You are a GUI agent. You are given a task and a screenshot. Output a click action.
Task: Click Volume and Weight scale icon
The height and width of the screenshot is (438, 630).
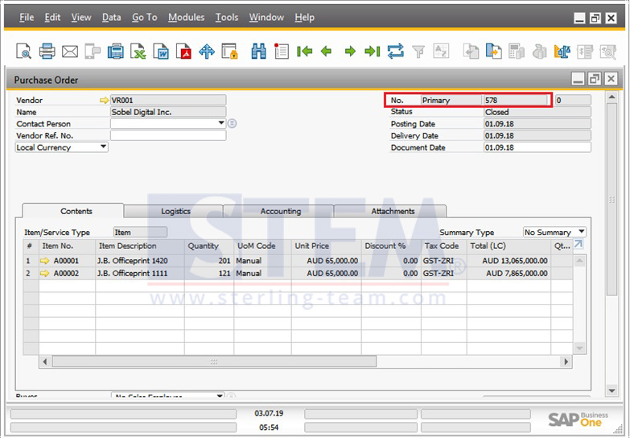point(562,52)
